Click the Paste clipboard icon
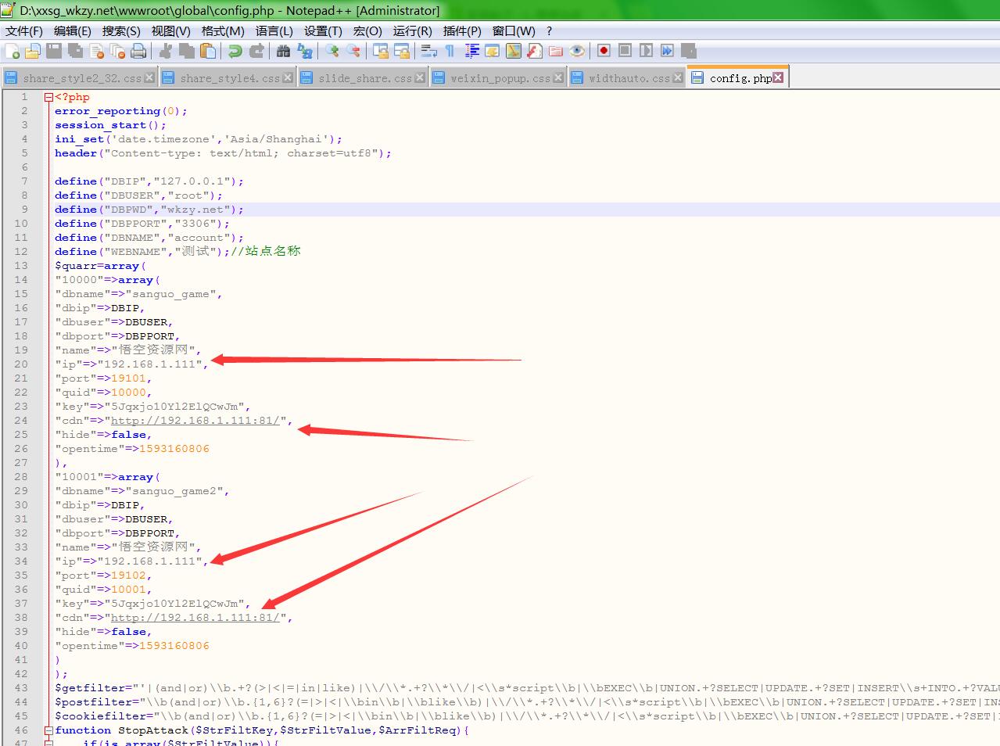The width and height of the screenshot is (1000, 746). tap(208, 52)
